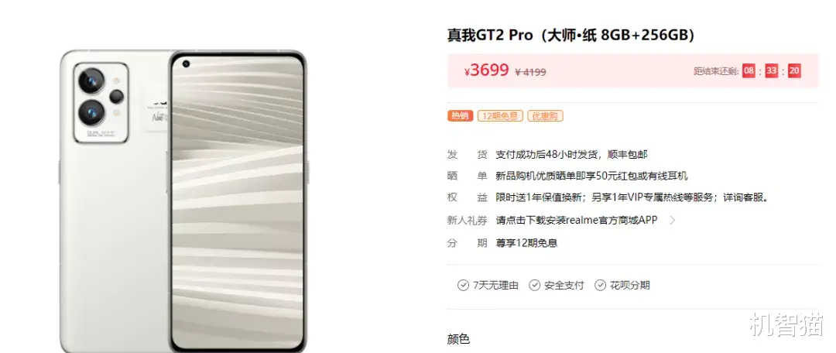
Task: Click the 优惠购 tag
Action: [546, 115]
